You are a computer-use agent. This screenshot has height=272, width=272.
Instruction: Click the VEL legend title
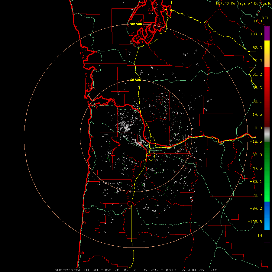click(265, 18)
